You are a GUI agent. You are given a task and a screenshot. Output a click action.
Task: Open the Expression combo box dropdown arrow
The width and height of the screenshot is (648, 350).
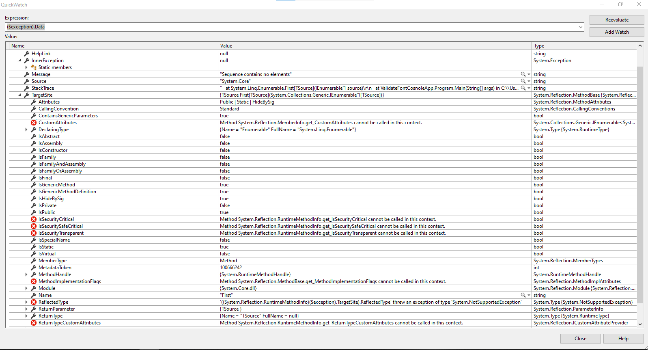pos(581,27)
